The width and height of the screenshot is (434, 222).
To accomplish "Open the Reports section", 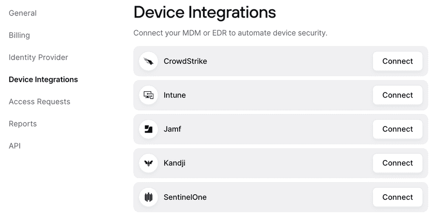I will coord(23,124).
